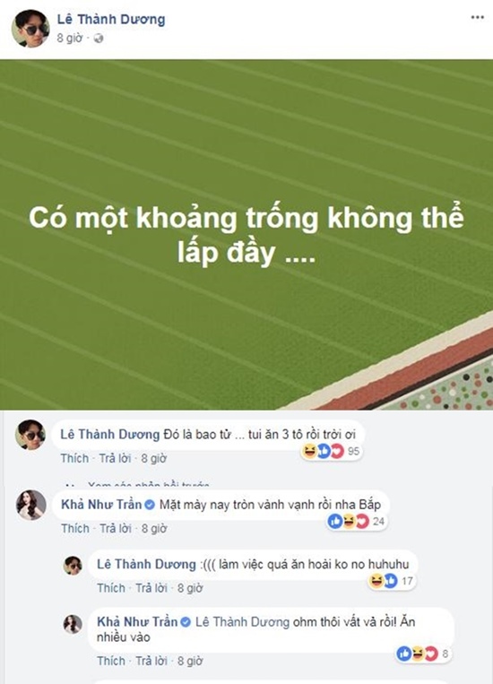View reactions on the 95-reaction comment
This screenshot has width=493, height=684.
(331, 452)
